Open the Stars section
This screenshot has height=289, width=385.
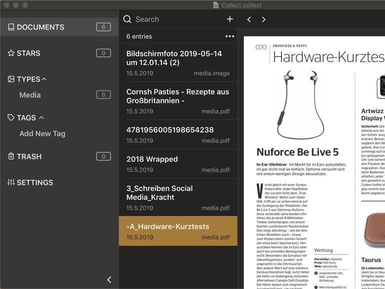(59, 53)
